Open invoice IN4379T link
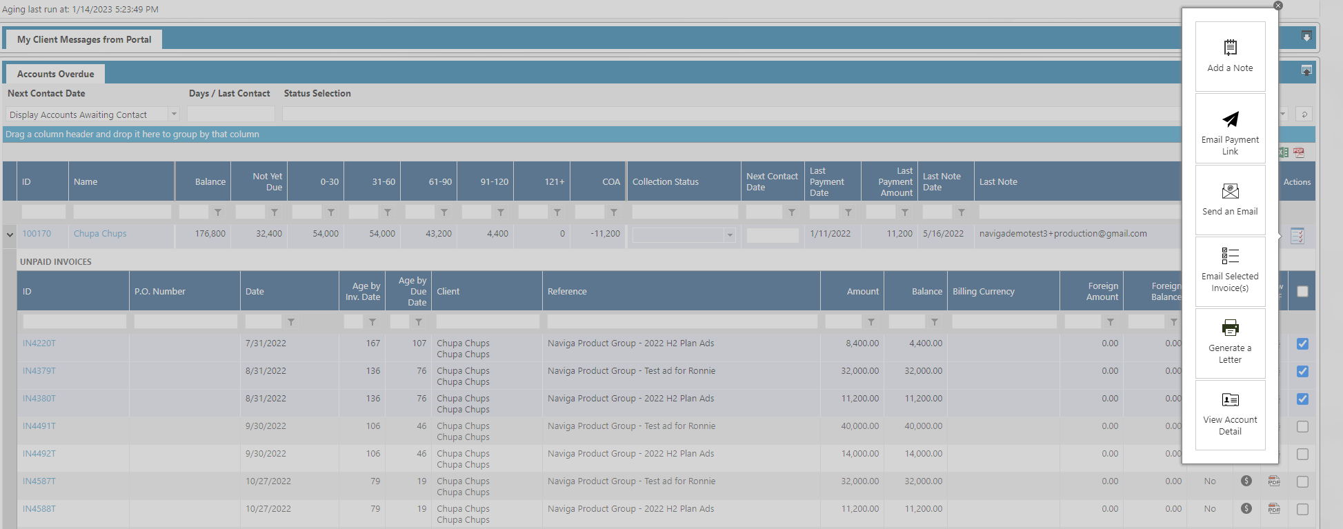The height and width of the screenshot is (529, 1343). pyautogui.click(x=39, y=371)
